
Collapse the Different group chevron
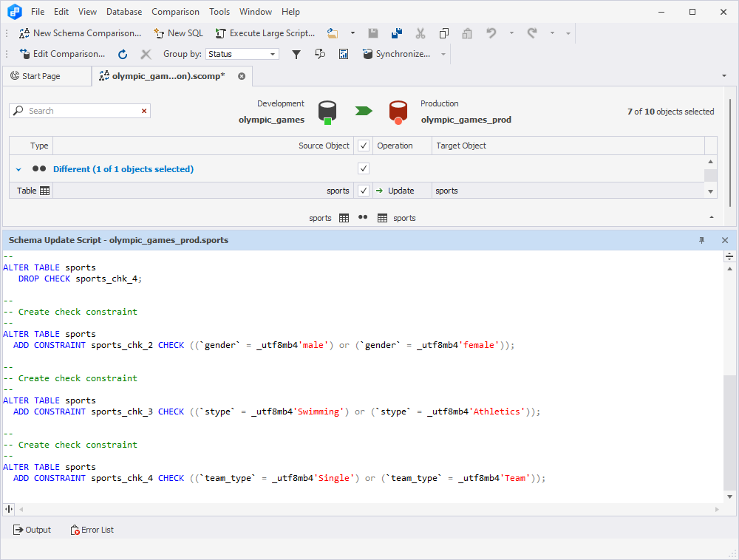18,169
